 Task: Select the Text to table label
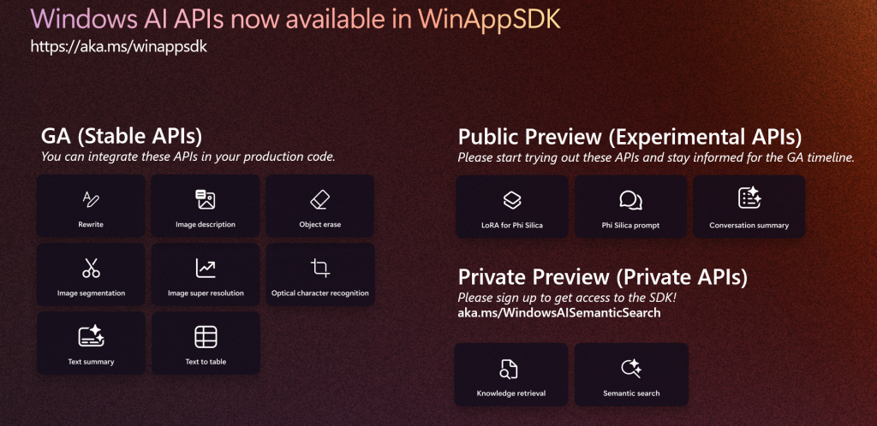tap(206, 362)
